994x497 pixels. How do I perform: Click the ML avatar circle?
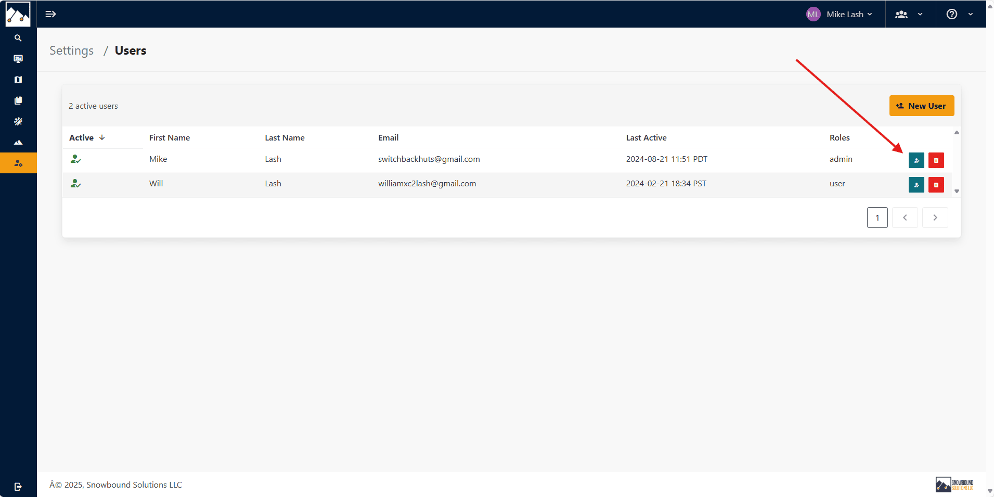[x=813, y=14]
